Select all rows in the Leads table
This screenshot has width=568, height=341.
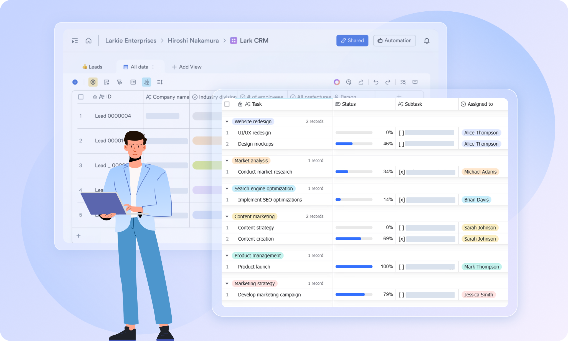point(81,97)
